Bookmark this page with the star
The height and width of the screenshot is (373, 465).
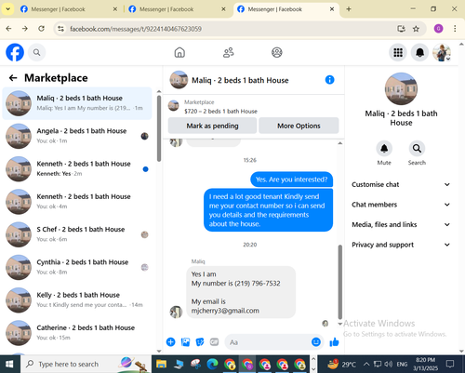click(416, 29)
